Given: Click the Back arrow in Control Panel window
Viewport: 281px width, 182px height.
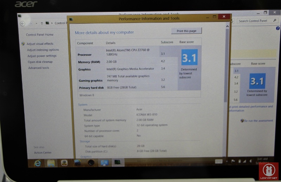Looking at the screenshot, I should point(22,23).
